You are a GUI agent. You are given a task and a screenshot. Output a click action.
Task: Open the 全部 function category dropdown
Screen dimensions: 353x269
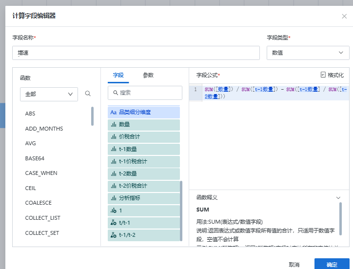(49, 94)
